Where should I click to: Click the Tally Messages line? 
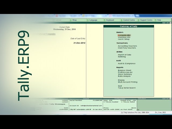coord(52,104)
